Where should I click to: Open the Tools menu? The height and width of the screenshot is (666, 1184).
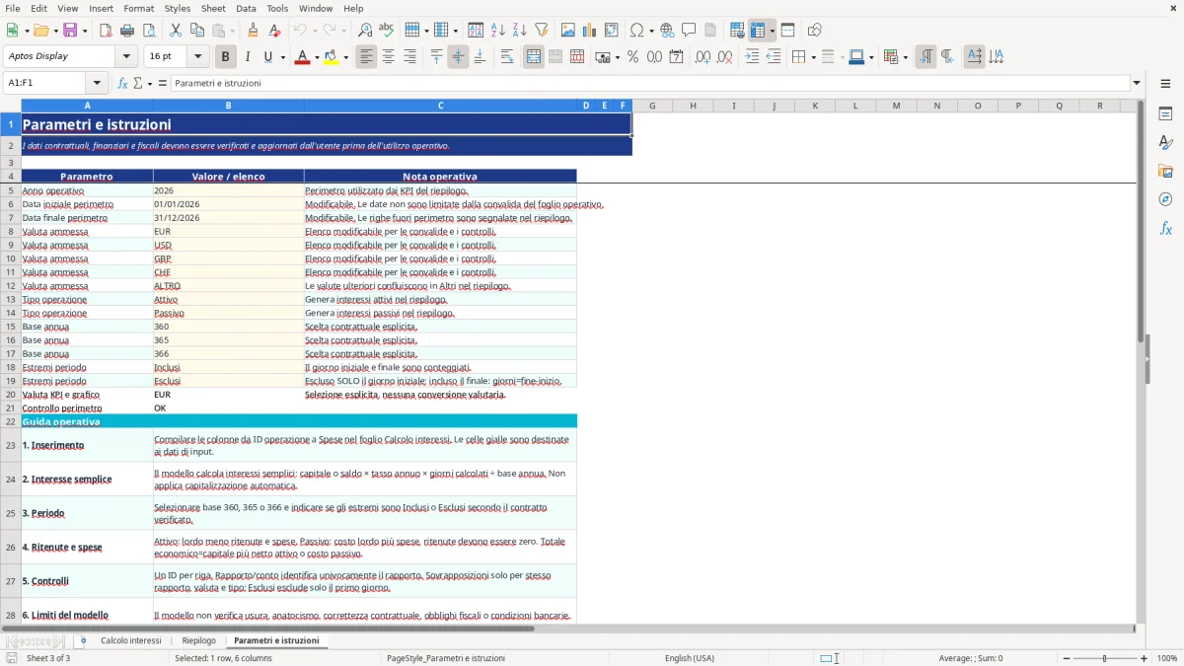click(x=277, y=8)
